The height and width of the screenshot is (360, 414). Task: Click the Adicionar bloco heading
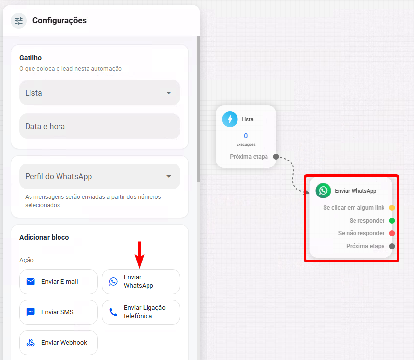coord(44,237)
